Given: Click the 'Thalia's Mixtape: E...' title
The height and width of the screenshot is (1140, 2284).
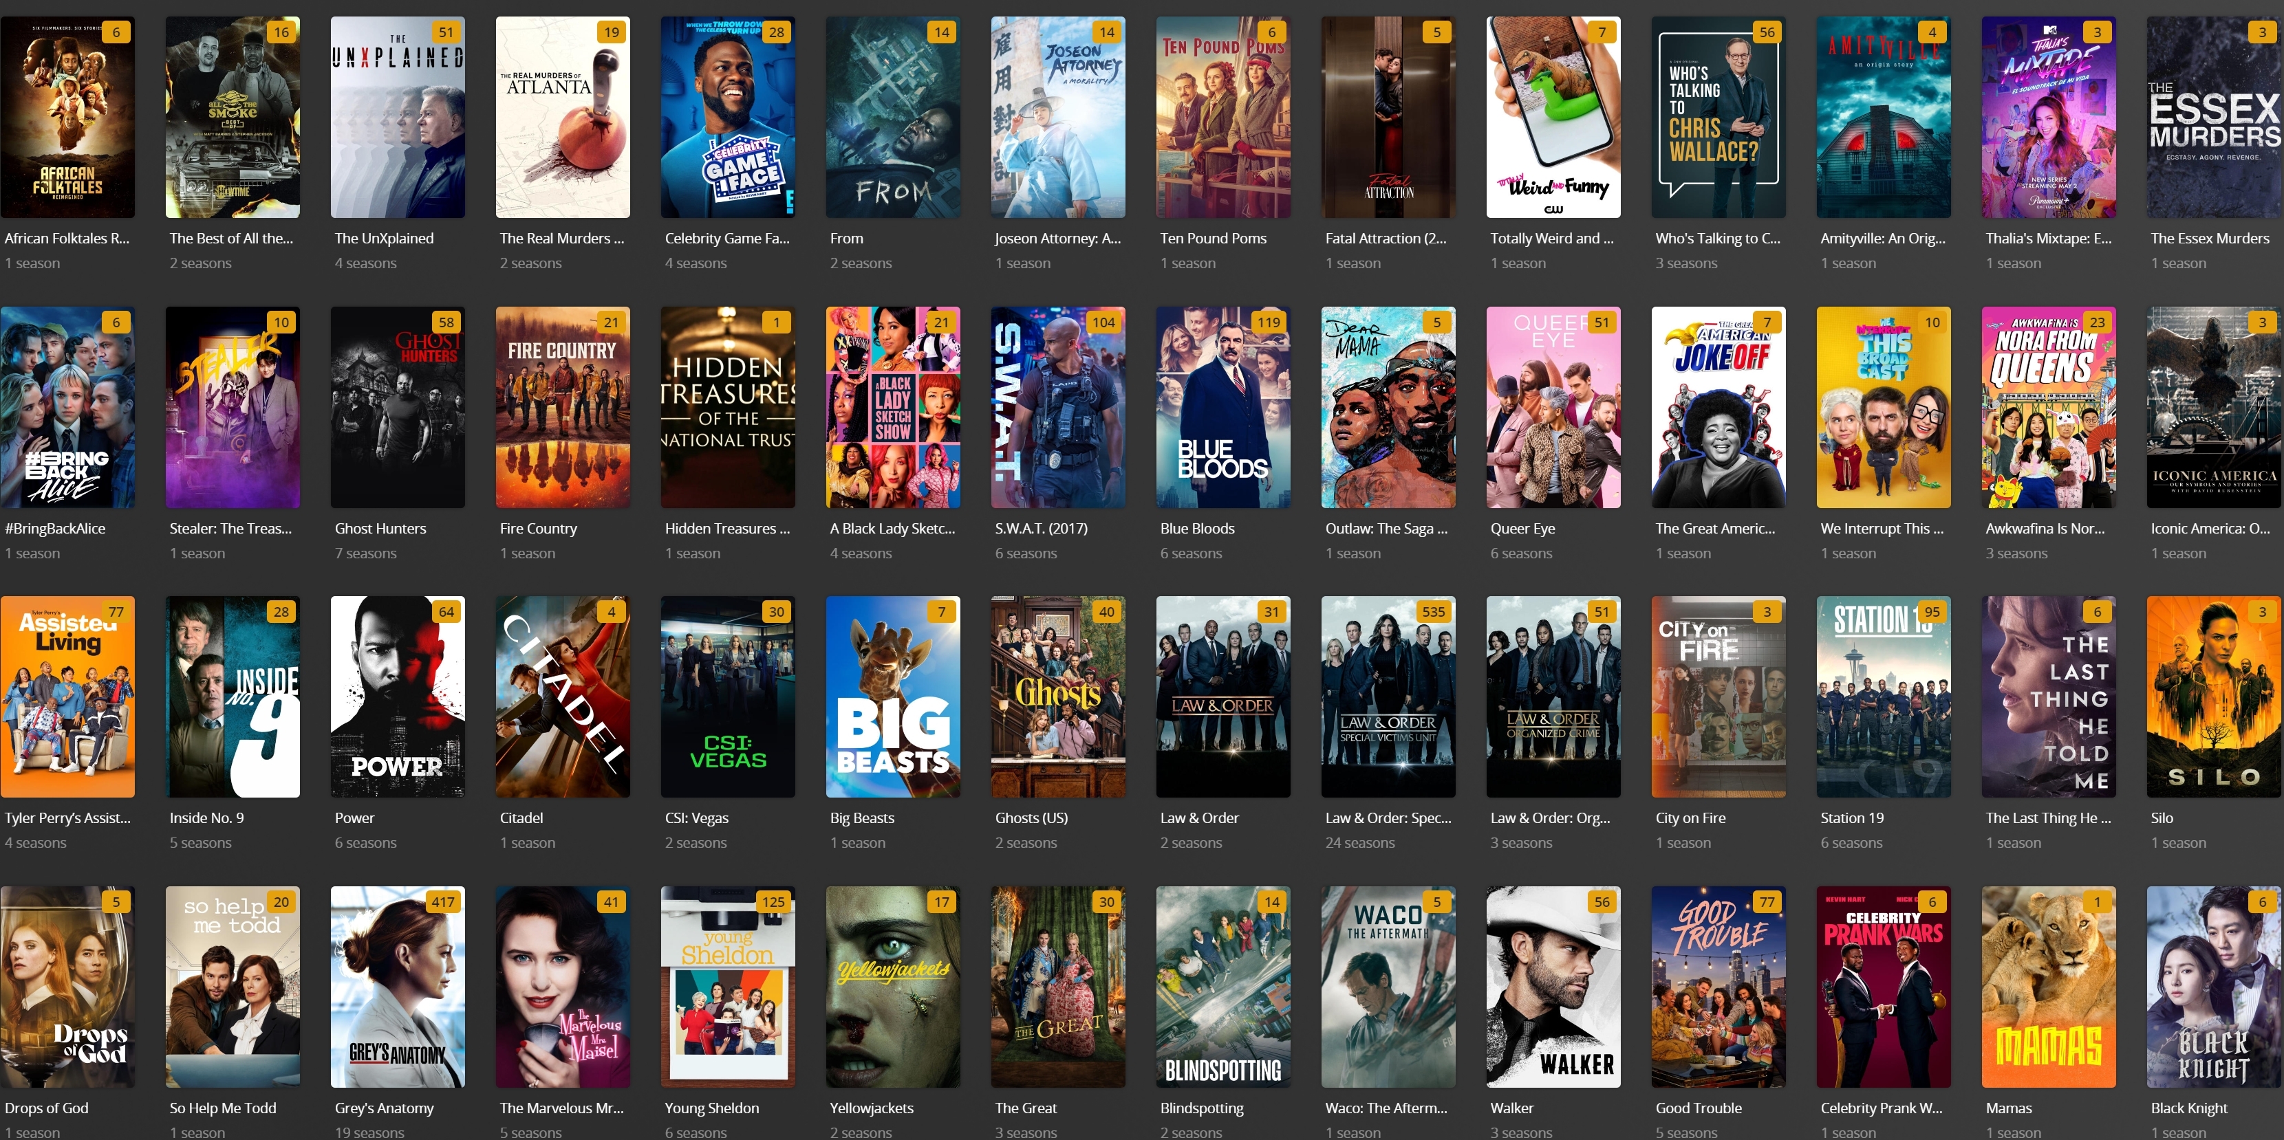Looking at the screenshot, I should tap(2048, 239).
